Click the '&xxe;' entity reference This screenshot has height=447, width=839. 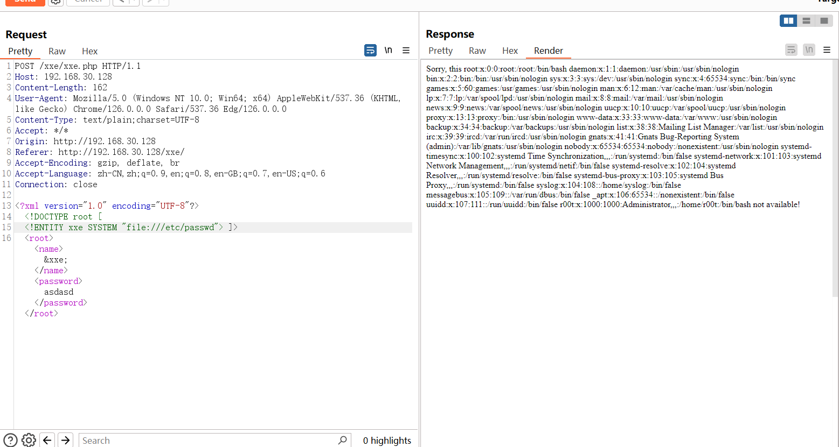point(56,260)
